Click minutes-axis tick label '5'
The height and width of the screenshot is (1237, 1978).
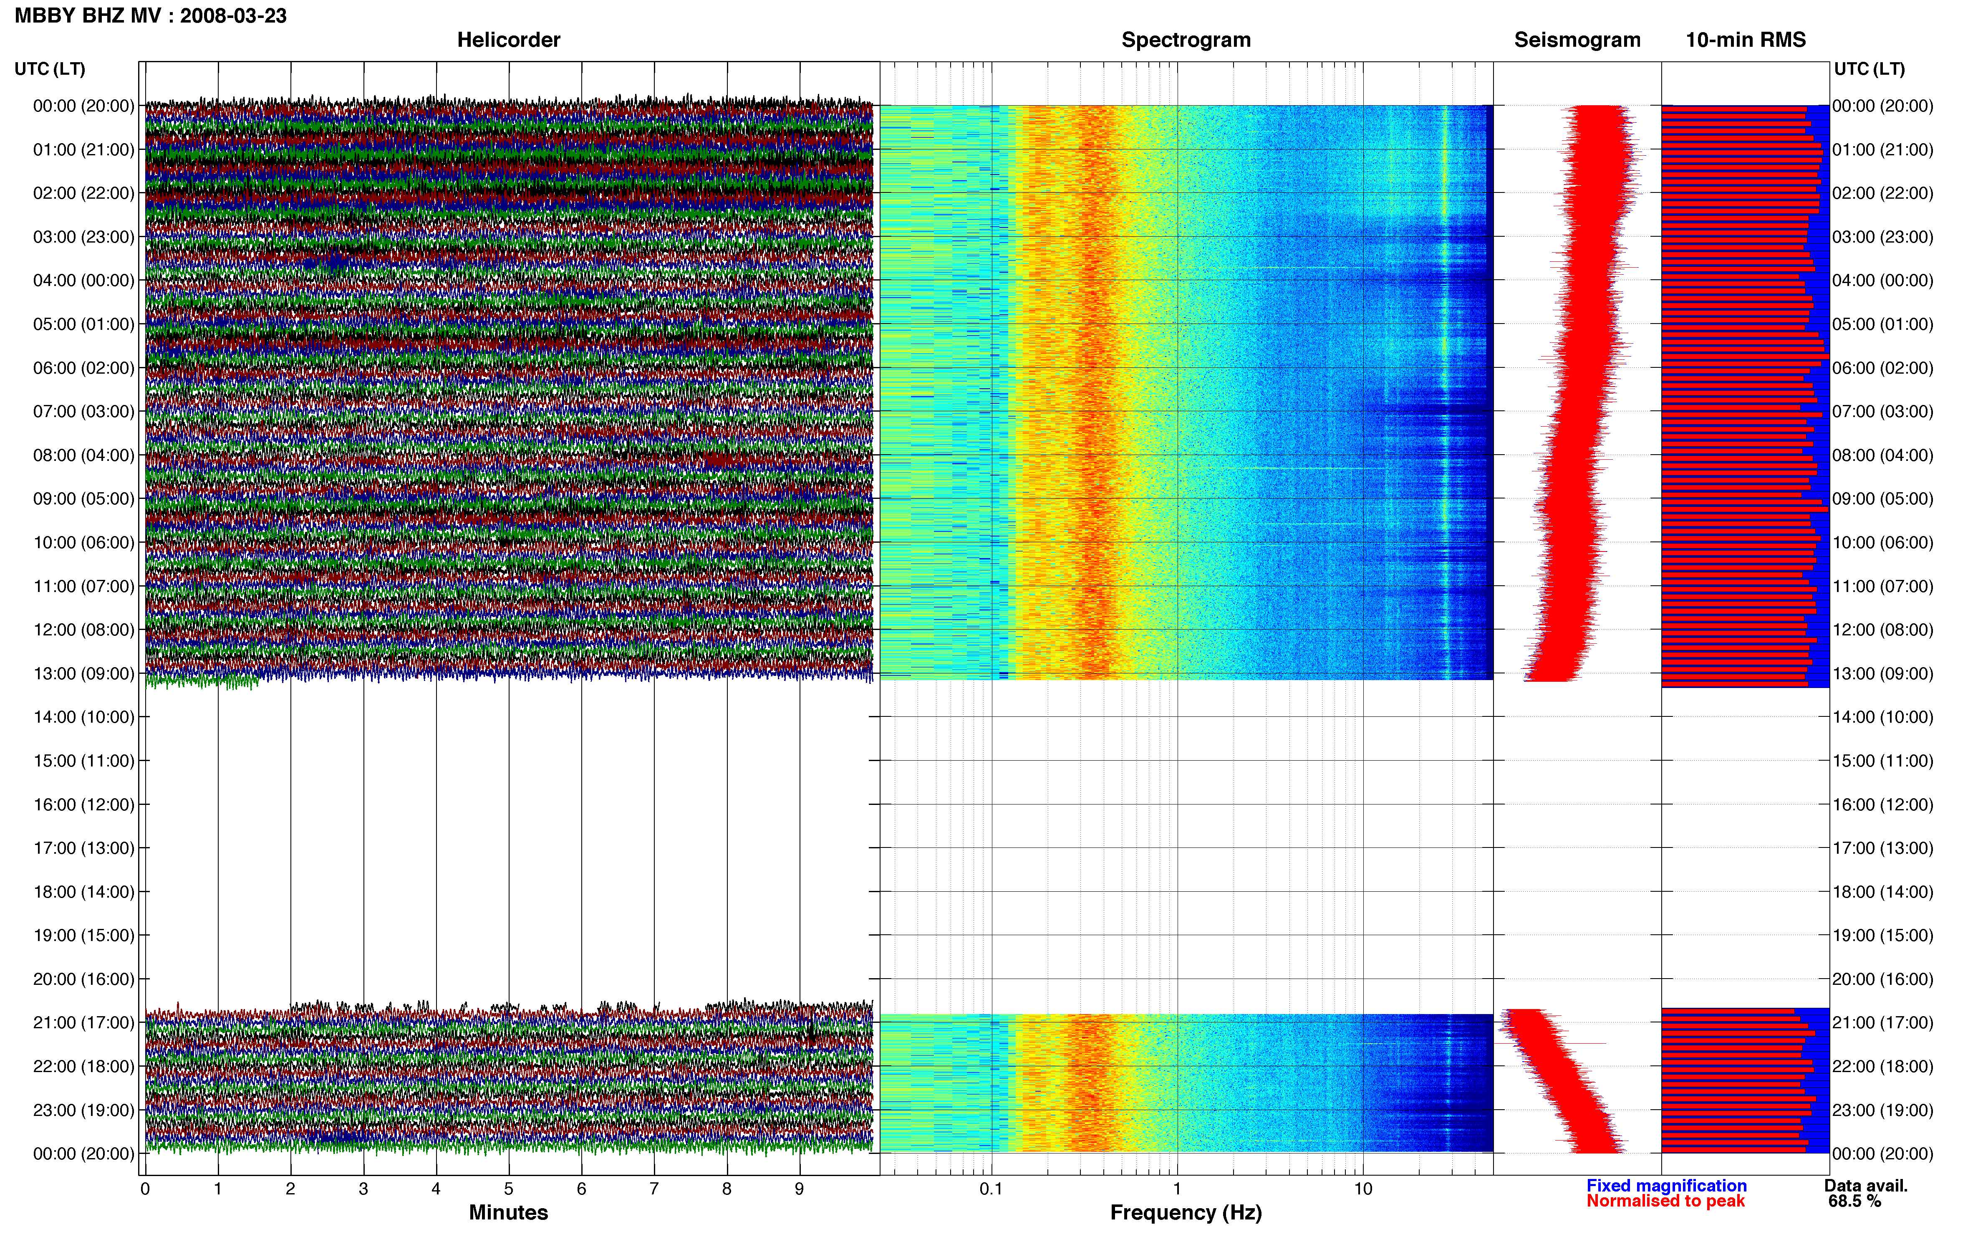point(509,1189)
